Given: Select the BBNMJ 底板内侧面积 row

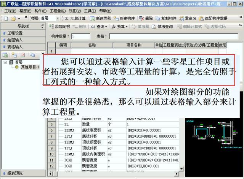Looking at the screenshot, I should [114, 154].
